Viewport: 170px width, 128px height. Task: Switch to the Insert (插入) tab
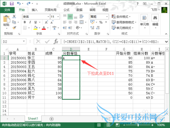point(35,10)
